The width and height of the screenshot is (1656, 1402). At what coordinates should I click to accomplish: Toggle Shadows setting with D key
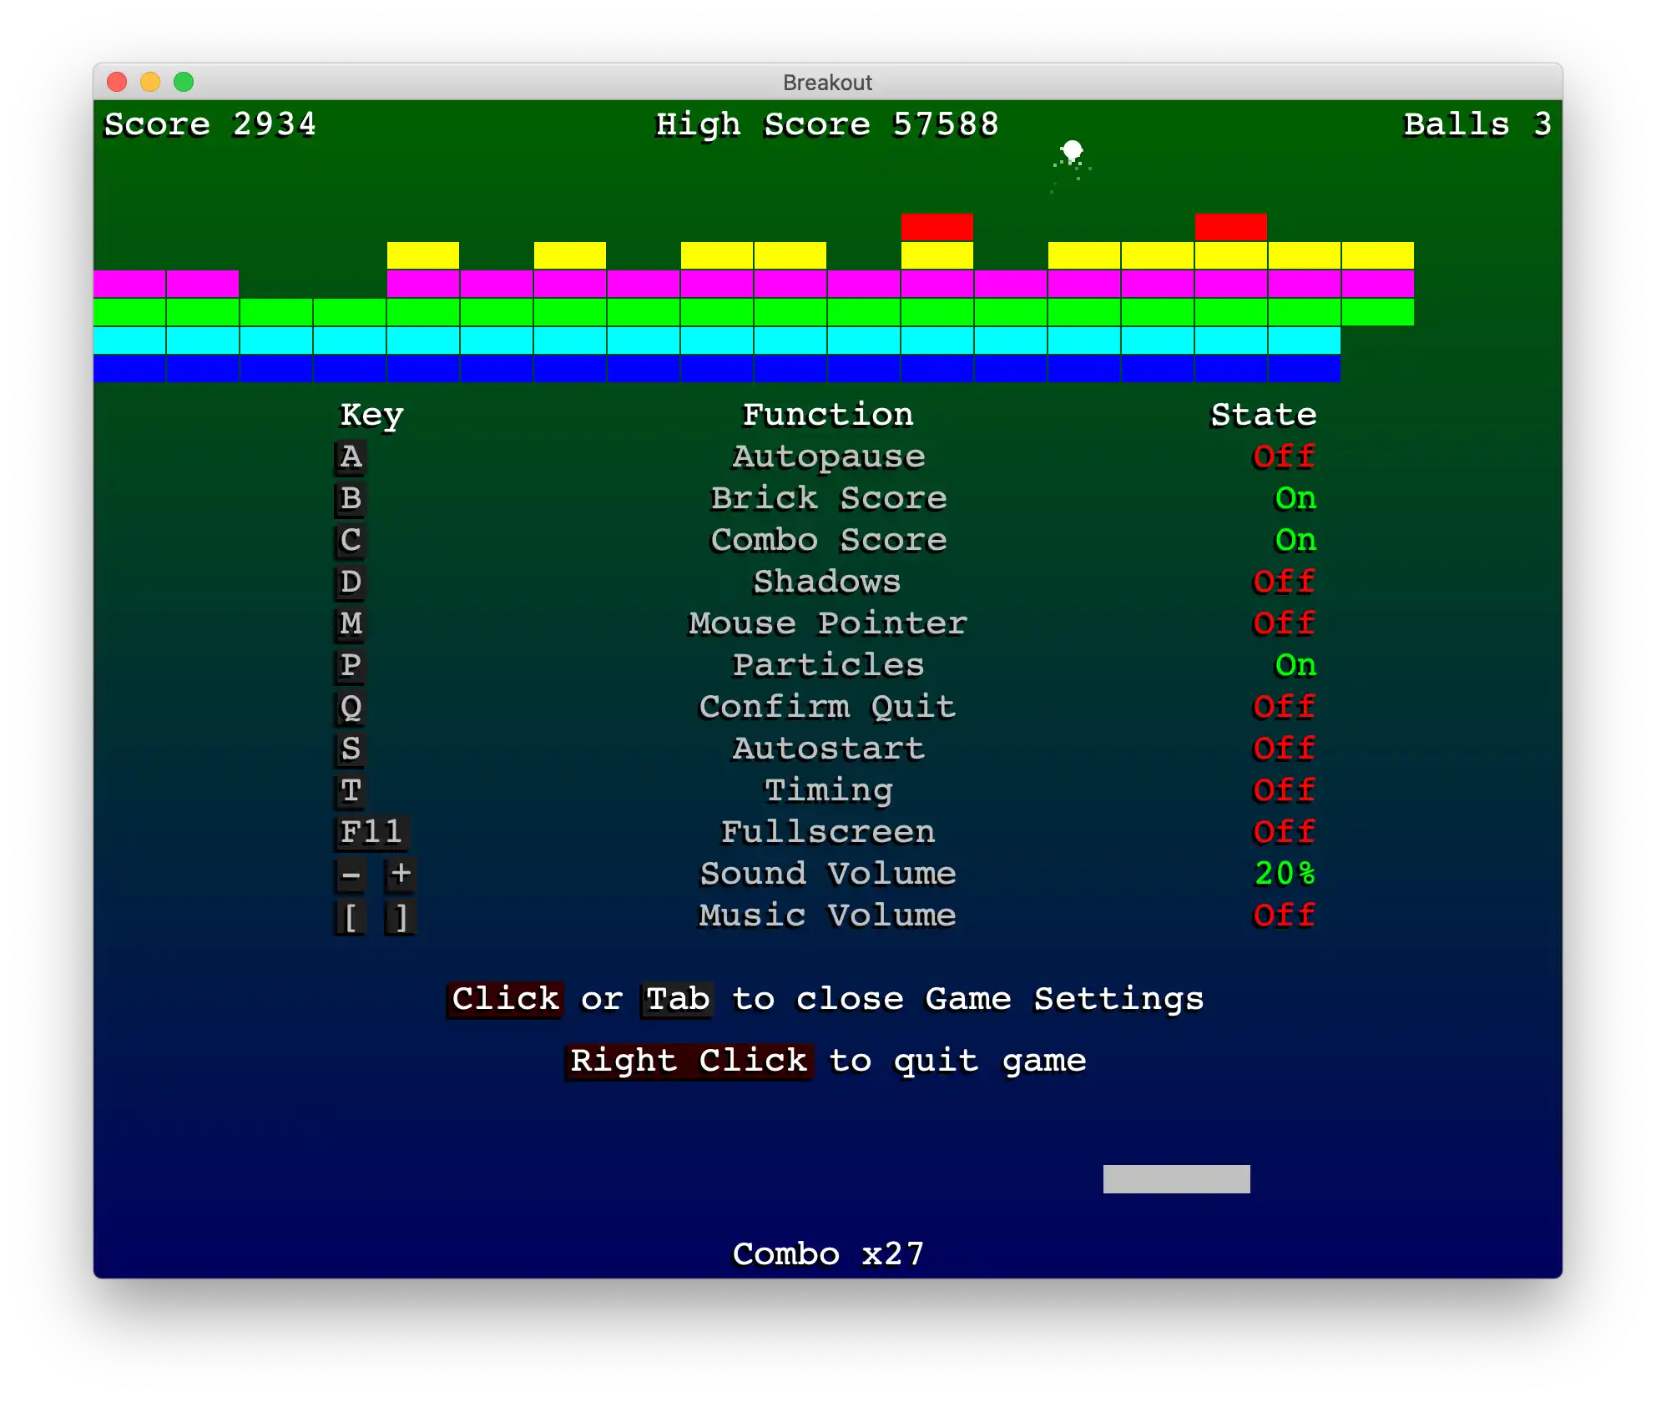(x=352, y=582)
